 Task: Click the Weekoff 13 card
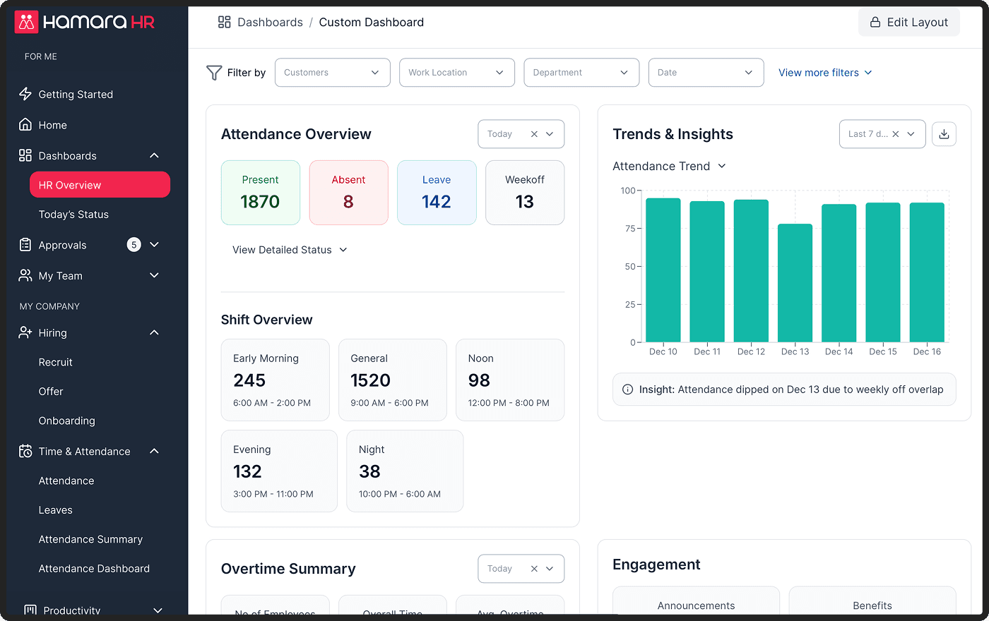pyautogui.click(x=525, y=193)
